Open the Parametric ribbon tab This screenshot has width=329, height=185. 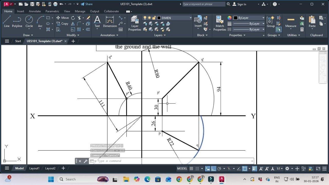coord(52,11)
